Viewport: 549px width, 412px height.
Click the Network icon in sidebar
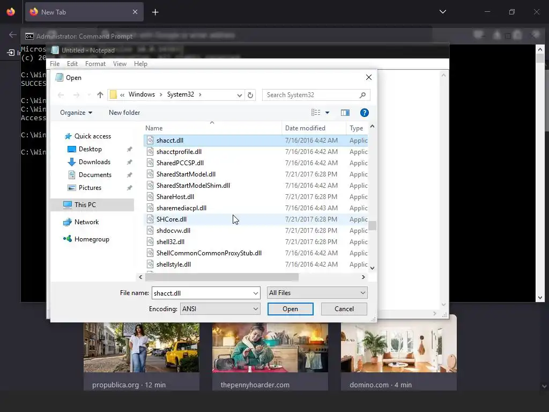(x=67, y=222)
